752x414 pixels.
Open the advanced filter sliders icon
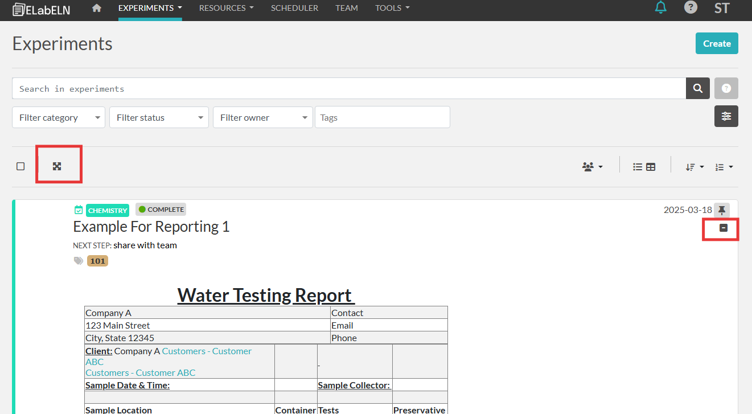[726, 116]
